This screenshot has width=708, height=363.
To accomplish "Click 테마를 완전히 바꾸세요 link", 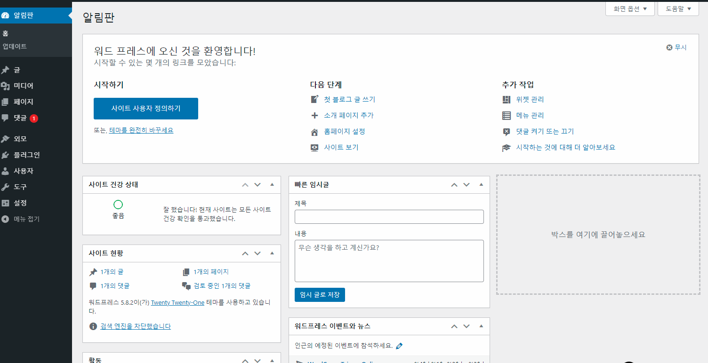I will click(141, 130).
